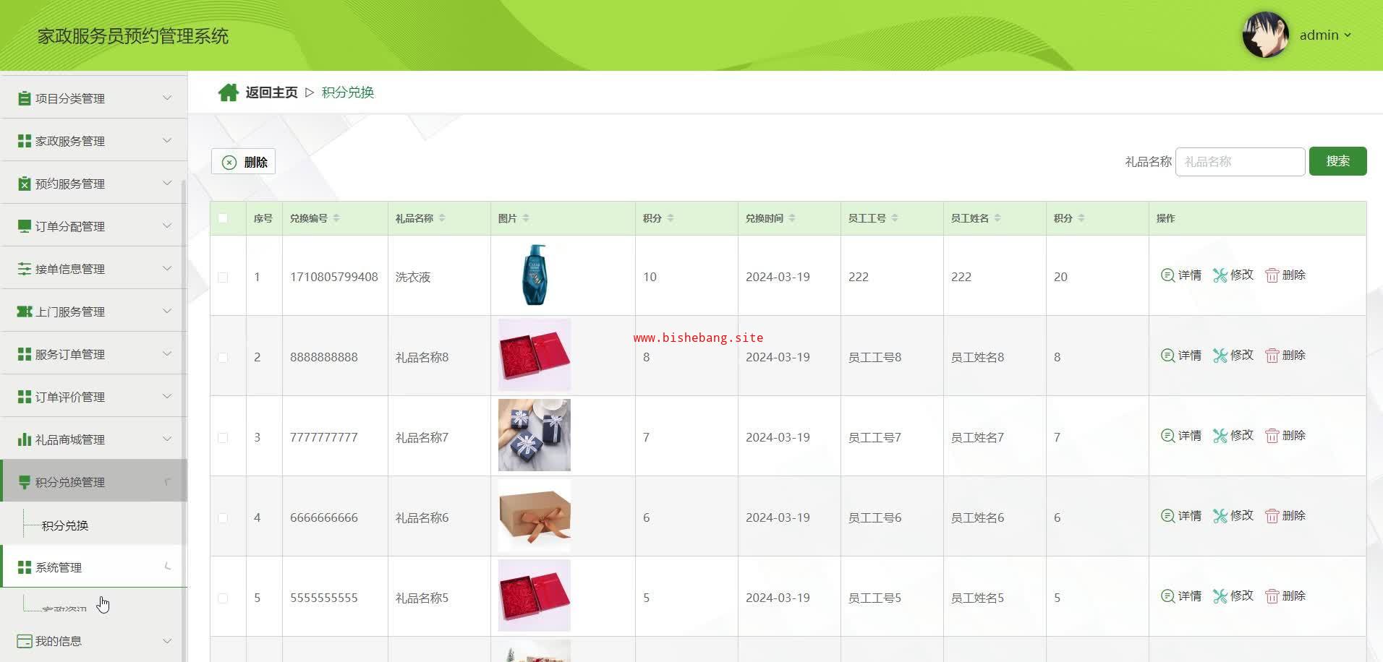This screenshot has height=662, width=1383.
Task: Click the 上门服务管理 ticket icon
Action: click(25, 311)
